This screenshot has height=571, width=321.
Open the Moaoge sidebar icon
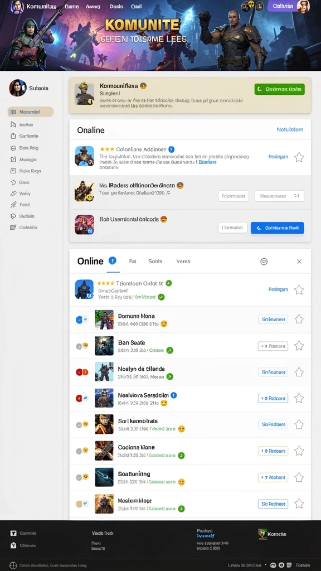pos(13,159)
